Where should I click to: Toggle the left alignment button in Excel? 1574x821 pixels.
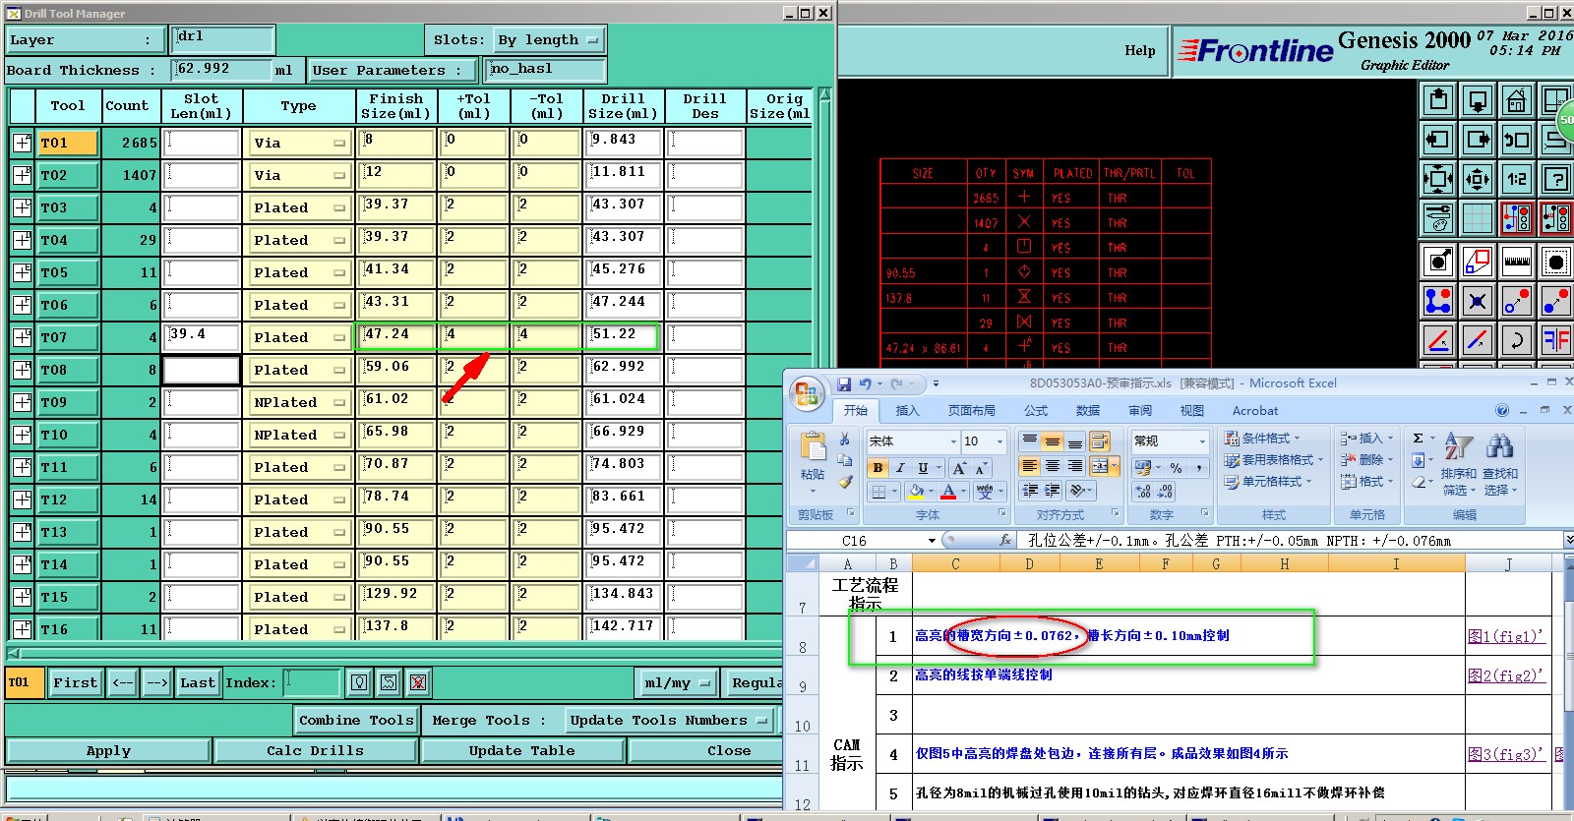(1029, 466)
